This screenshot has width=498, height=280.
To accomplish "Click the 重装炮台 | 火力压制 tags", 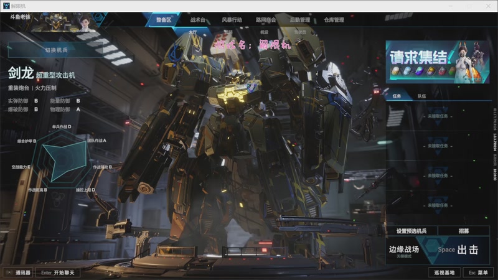I will pos(32,88).
